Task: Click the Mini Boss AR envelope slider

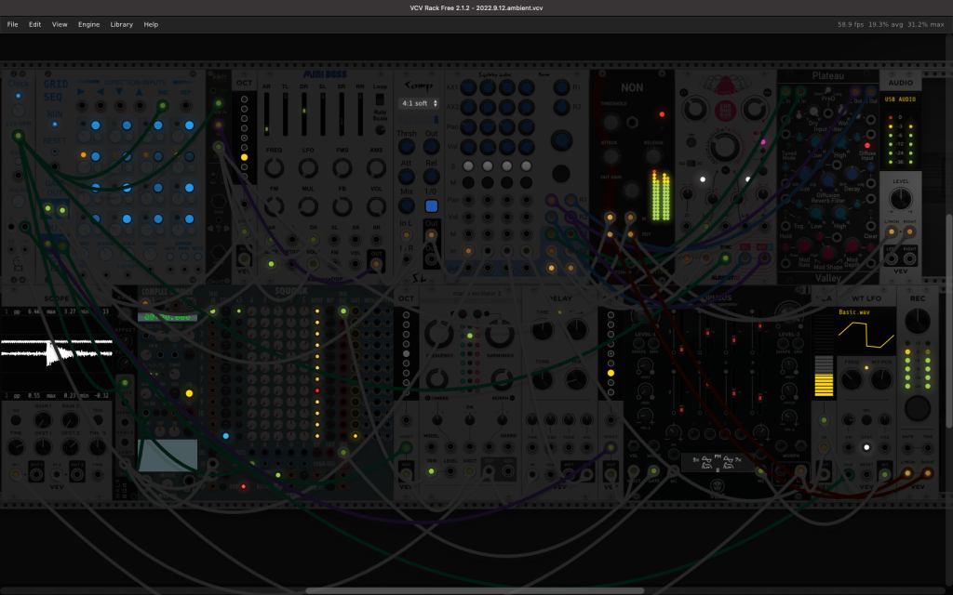Action: pyautogui.click(x=266, y=114)
